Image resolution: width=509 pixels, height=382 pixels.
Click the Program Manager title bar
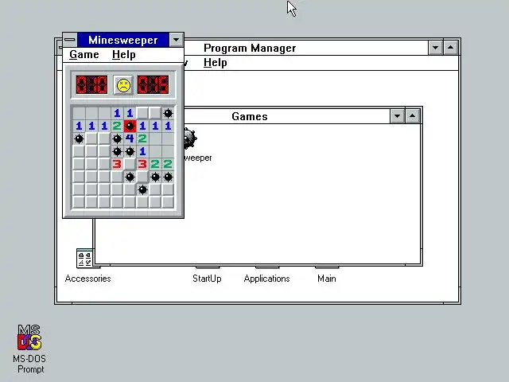(306, 48)
